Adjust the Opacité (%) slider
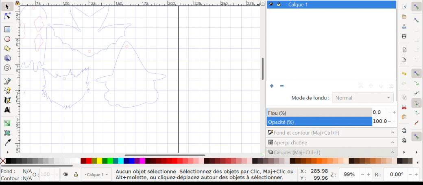 click(x=319, y=122)
